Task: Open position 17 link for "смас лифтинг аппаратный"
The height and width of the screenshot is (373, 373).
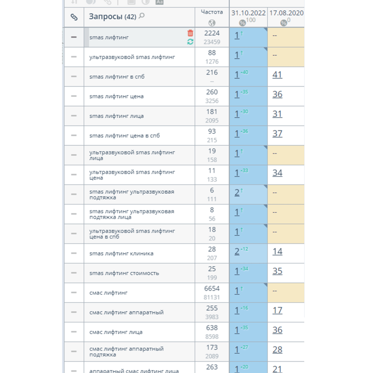Action: 277,310
